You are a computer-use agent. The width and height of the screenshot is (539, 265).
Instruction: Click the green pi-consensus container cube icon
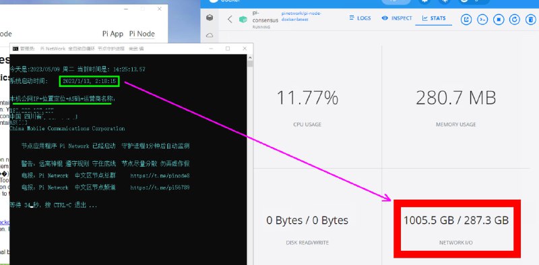click(x=243, y=20)
